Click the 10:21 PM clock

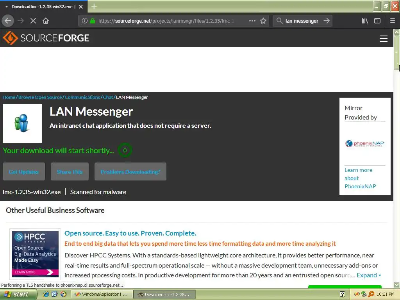386,294
